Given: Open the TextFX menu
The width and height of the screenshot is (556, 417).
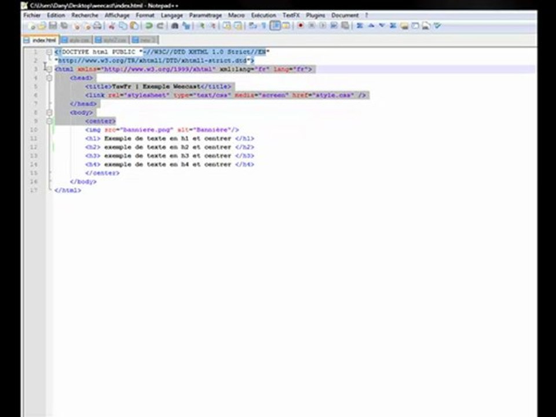Looking at the screenshot, I should pyautogui.click(x=291, y=15).
